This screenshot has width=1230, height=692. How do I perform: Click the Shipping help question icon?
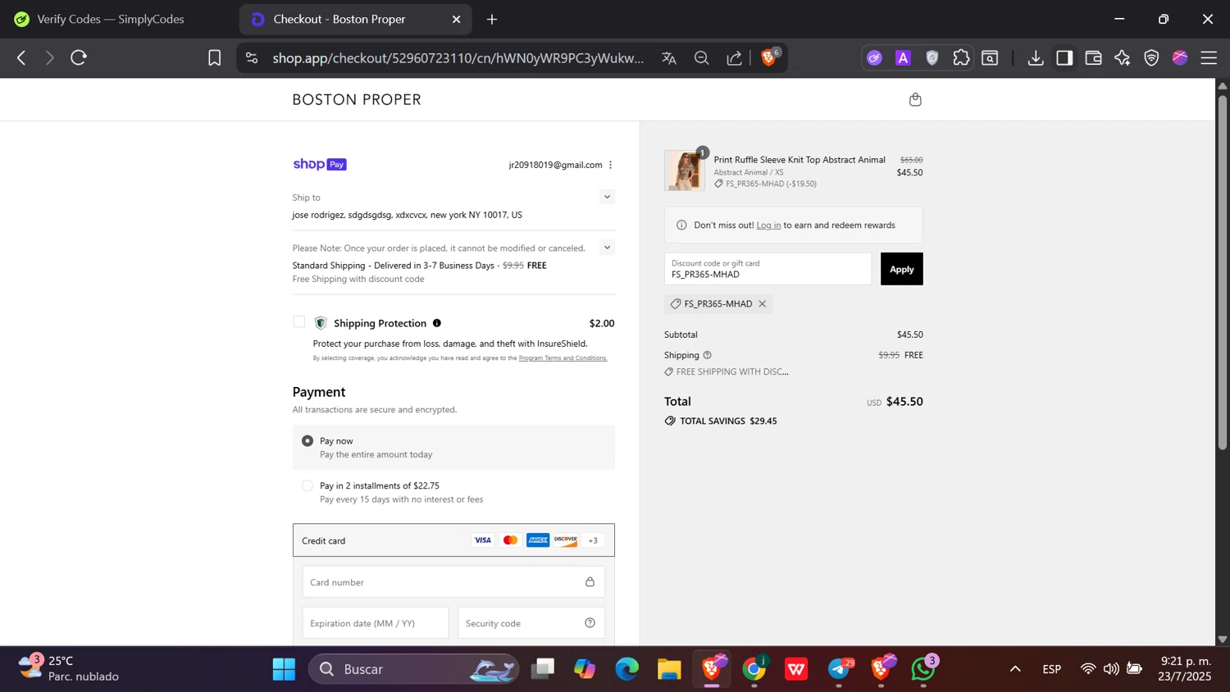click(707, 355)
